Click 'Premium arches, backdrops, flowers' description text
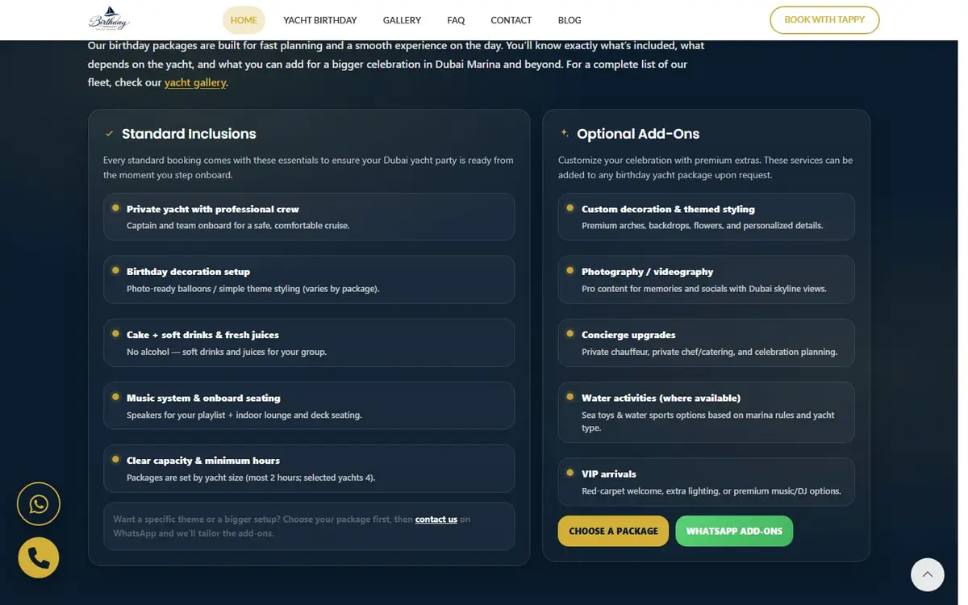968x605 pixels. [x=703, y=226]
